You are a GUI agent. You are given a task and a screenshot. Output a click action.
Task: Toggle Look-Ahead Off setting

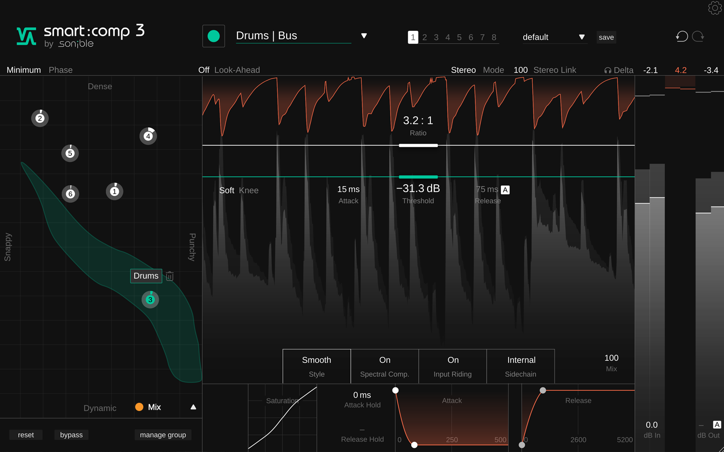[x=204, y=70]
